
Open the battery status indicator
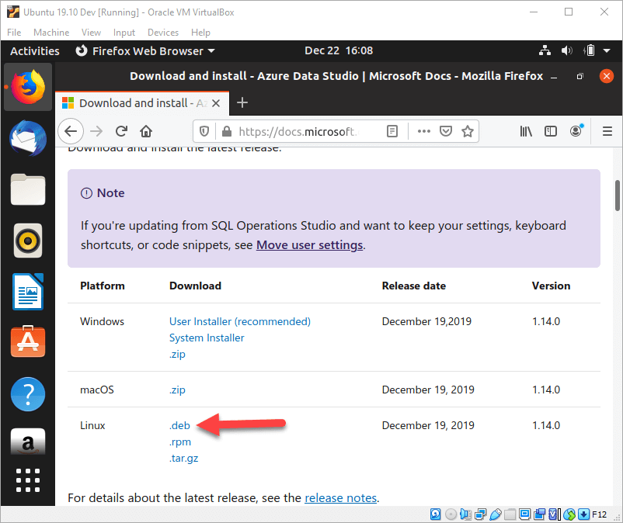click(590, 50)
